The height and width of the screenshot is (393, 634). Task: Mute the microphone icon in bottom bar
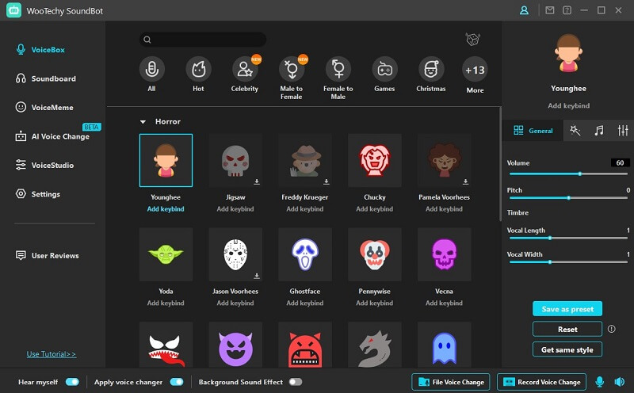coord(600,382)
